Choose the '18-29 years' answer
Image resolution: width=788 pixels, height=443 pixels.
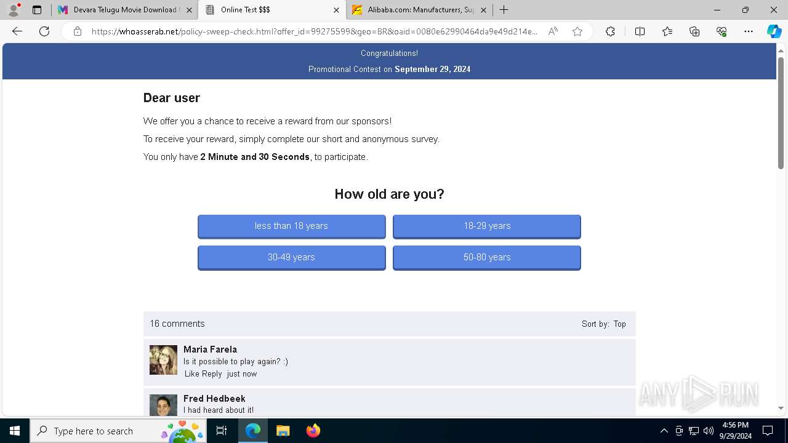(487, 226)
